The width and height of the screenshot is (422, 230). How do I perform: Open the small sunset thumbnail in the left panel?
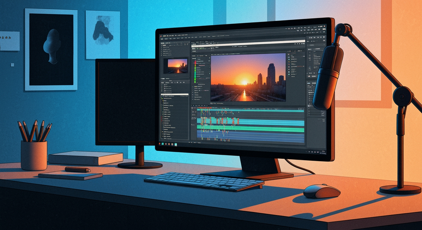click(x=178, y=66)
